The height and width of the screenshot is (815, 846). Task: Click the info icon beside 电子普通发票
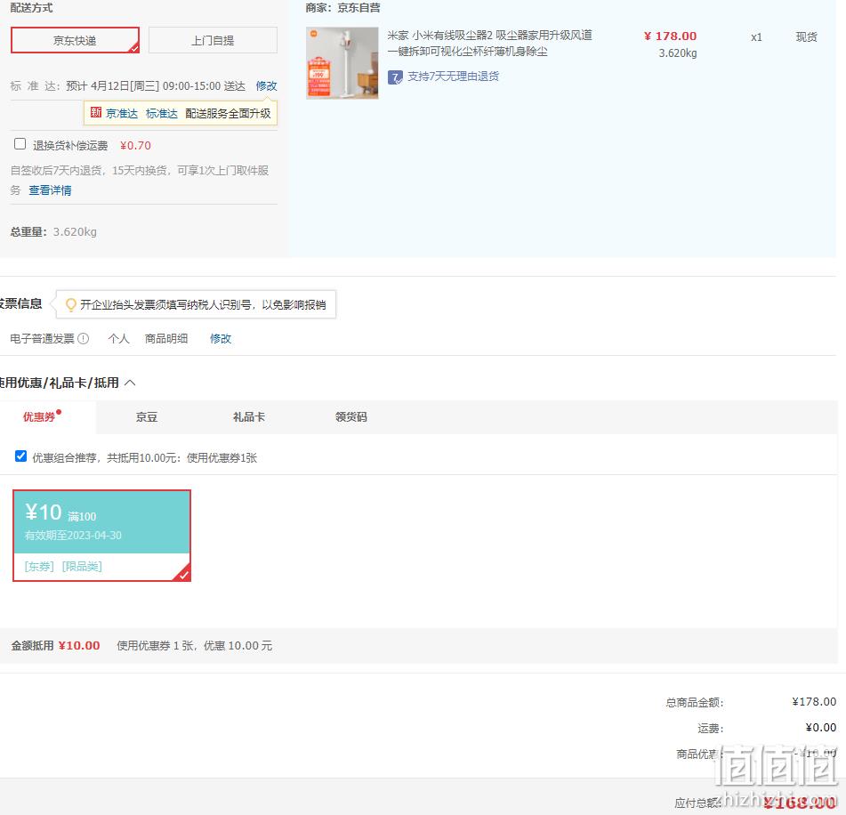pyautogui.click(x=83, y=338)
